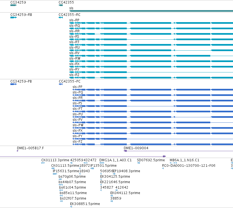Viewport: 233px width, 208px height.
Task: Click the sls-PU protein label
Action: coord(77,114)
